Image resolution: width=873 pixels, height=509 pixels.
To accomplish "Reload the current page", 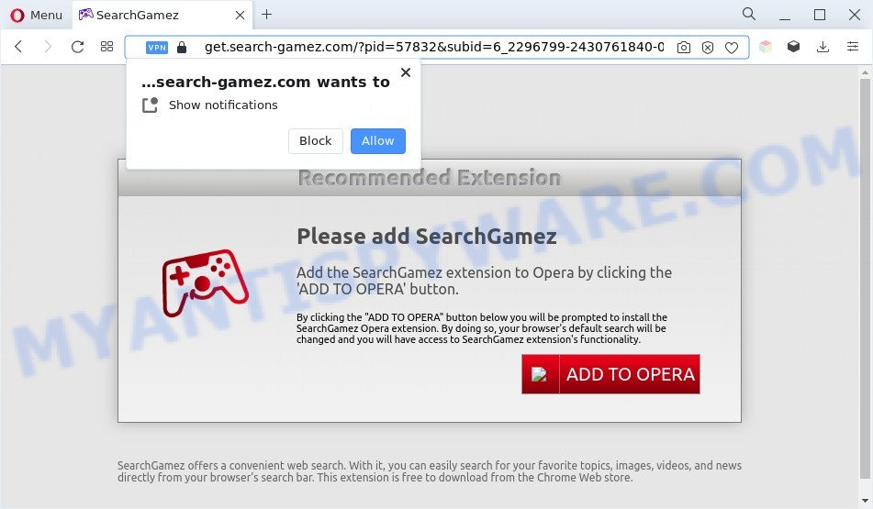I will (x=77, y=47).
